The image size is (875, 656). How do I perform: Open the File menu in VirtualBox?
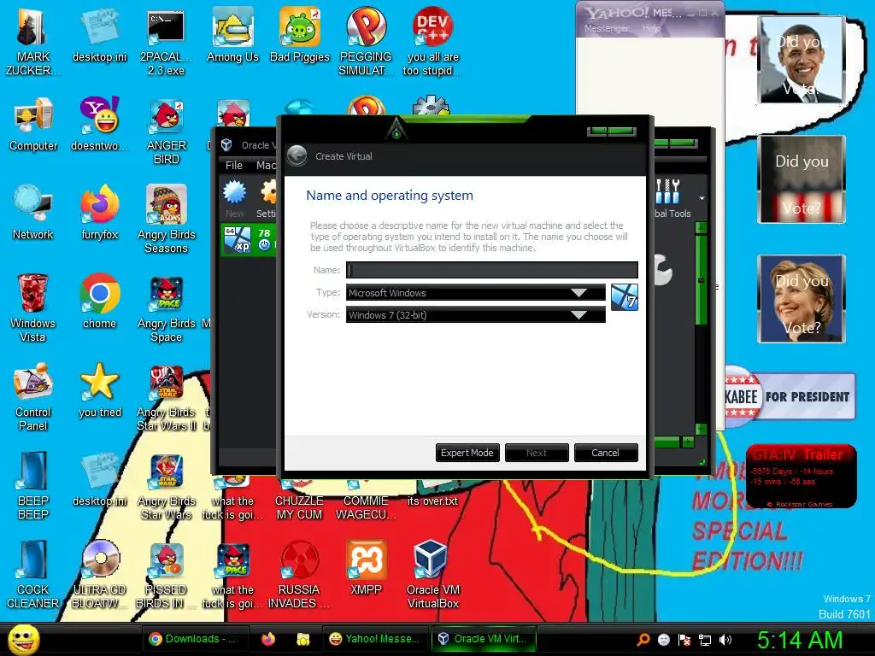click(x=234, y=165)
